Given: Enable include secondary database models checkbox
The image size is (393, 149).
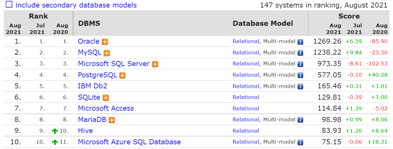Looking at the screenshot, I should point(8,5).
